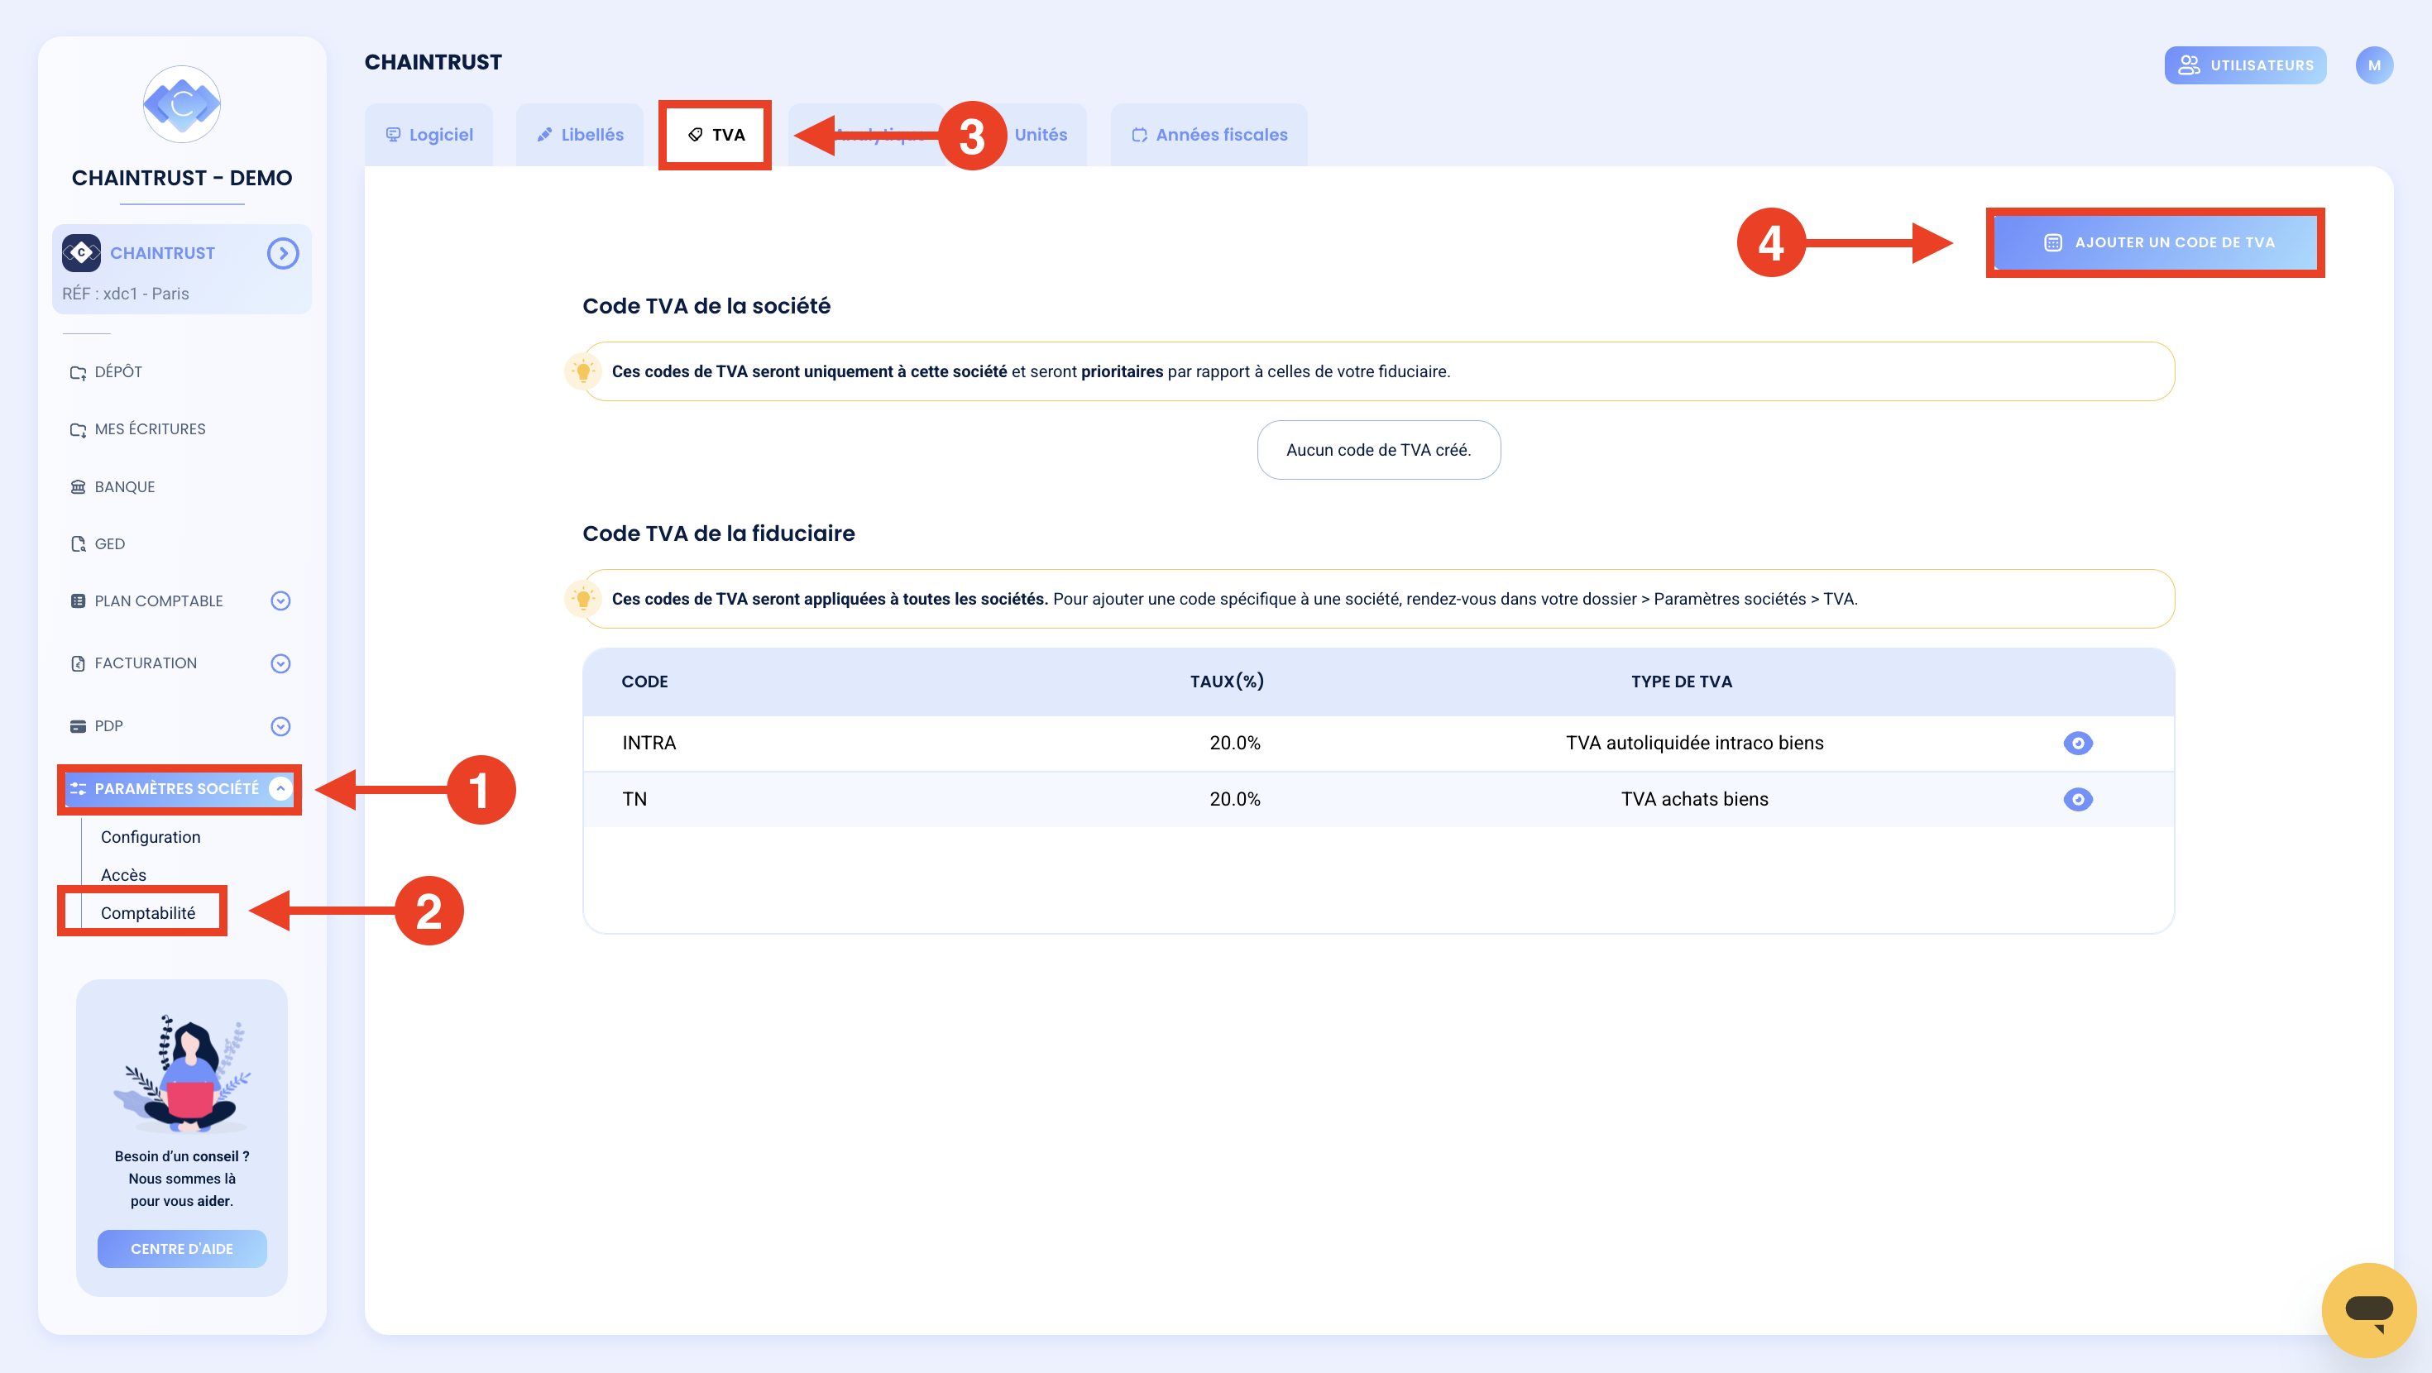Click the 20.0% rate in TN row

(x=1235, y=799)
